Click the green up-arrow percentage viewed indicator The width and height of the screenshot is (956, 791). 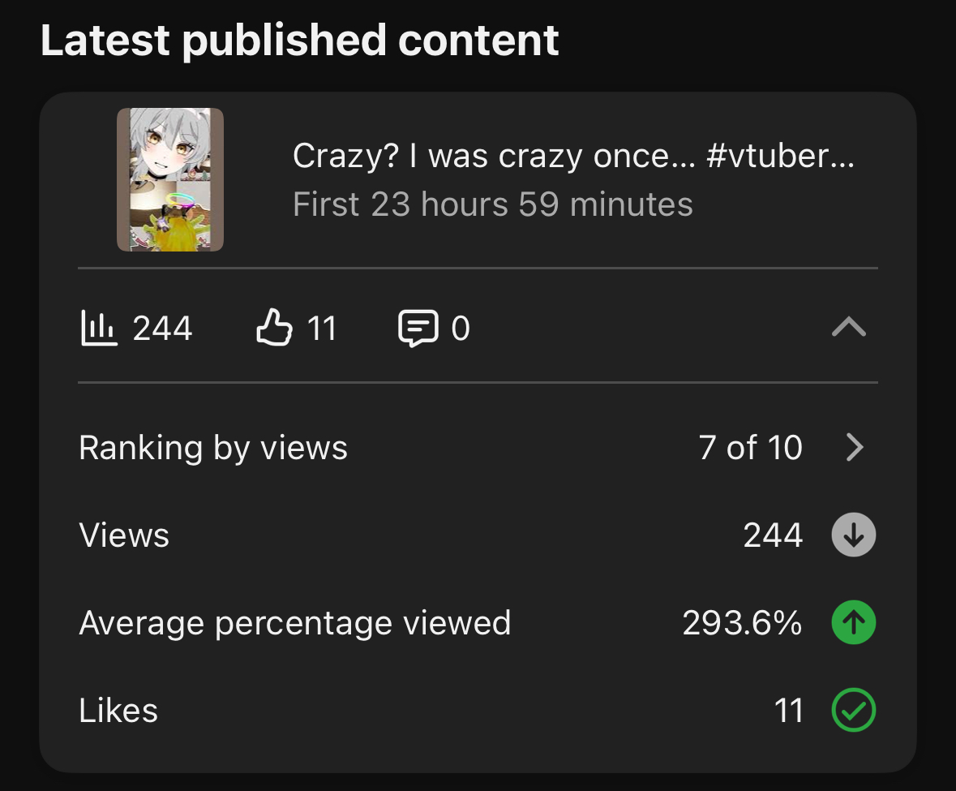point(854,623)
